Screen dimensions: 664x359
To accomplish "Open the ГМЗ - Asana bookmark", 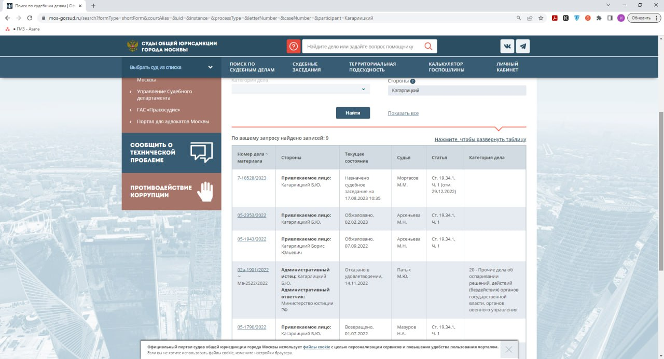I will point(22,29).
